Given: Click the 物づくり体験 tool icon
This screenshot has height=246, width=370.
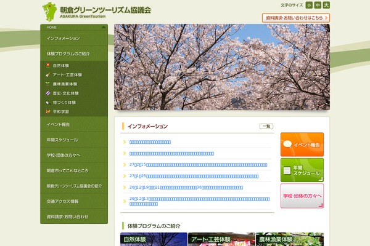Looking at the screenshot, I should pos(47,103).
